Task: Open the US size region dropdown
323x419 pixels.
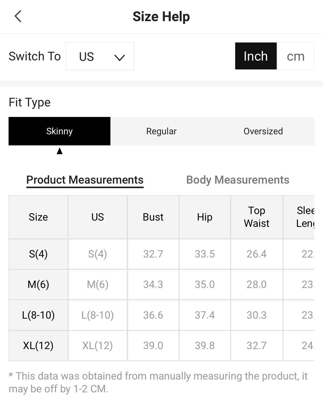Action: tap(100, 56)
